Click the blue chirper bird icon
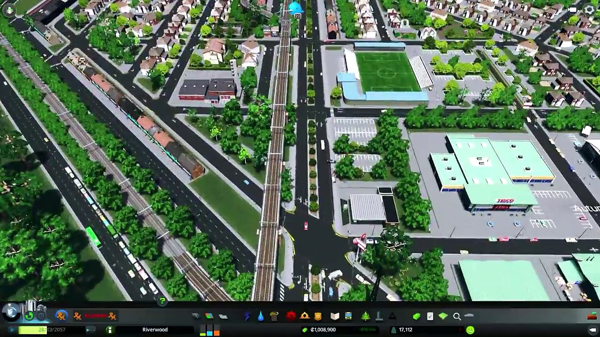 (295, 7)
